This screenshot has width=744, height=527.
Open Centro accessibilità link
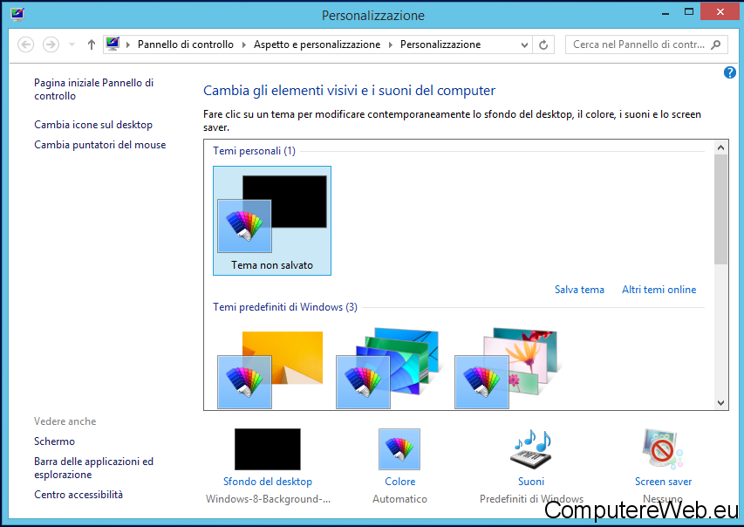[x=78, y=495]
